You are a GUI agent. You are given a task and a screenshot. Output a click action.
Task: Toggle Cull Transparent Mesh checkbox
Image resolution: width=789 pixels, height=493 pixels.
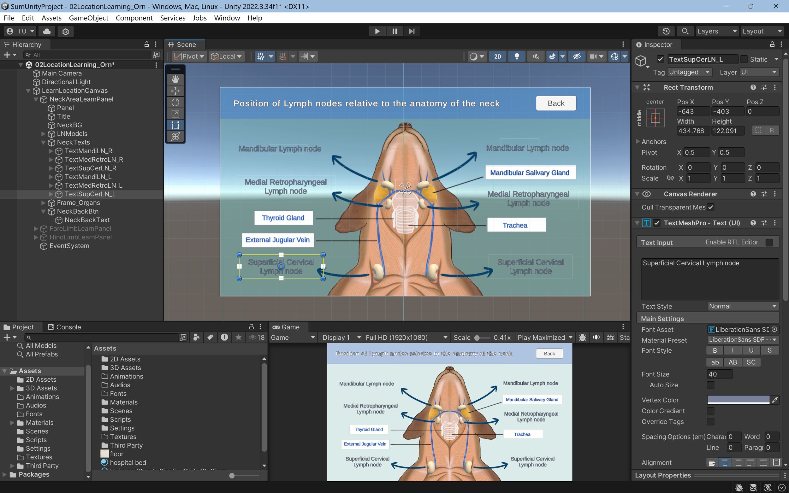pyautogui.click(x=711, y=207)
